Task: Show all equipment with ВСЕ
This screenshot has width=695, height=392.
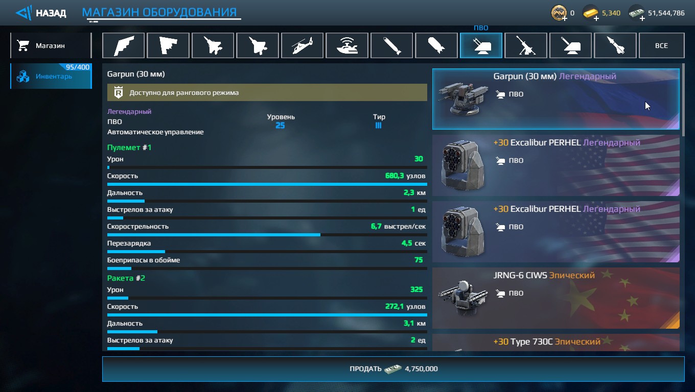Action: (661, 45)
